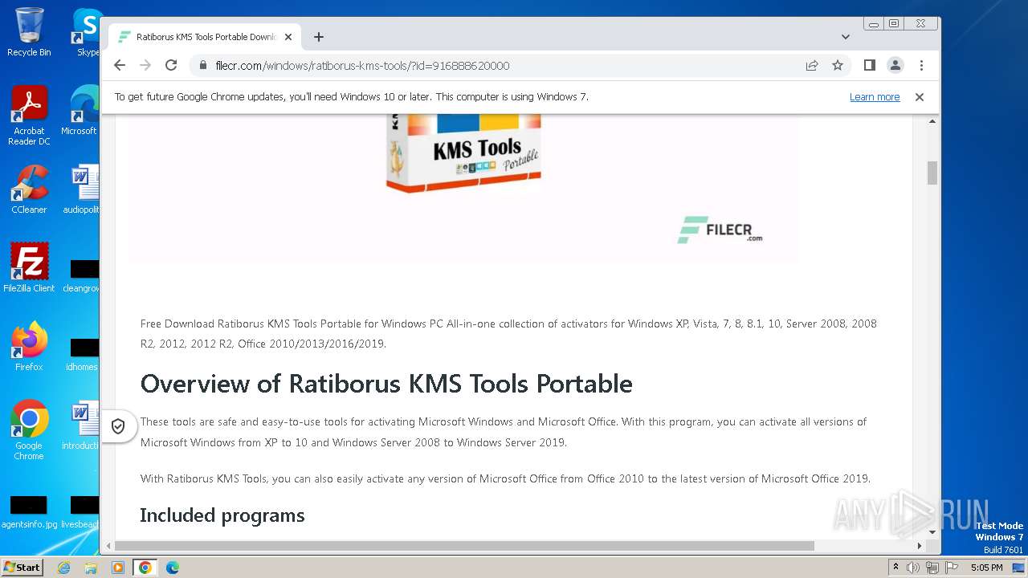Show hidden system tray icons
The height and width of the screenshot is (578, 1028).
click(x=895, y=568)
